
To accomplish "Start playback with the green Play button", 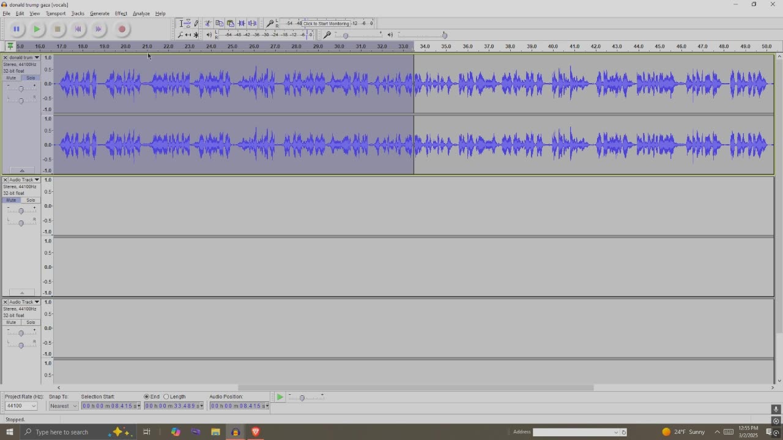I will [37, 29].
